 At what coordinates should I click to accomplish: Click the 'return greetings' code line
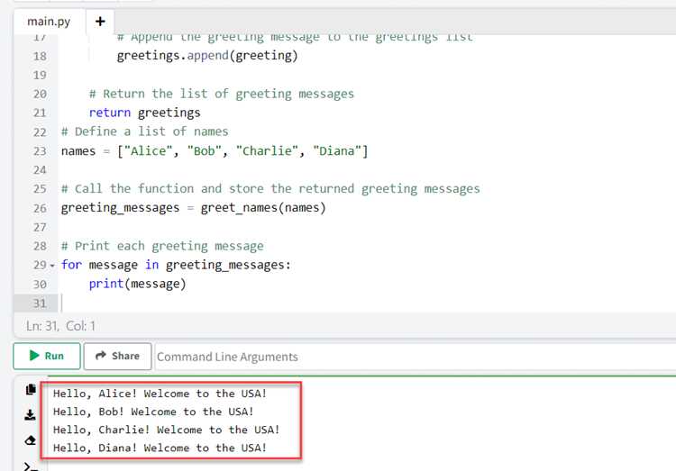[144, 113]
